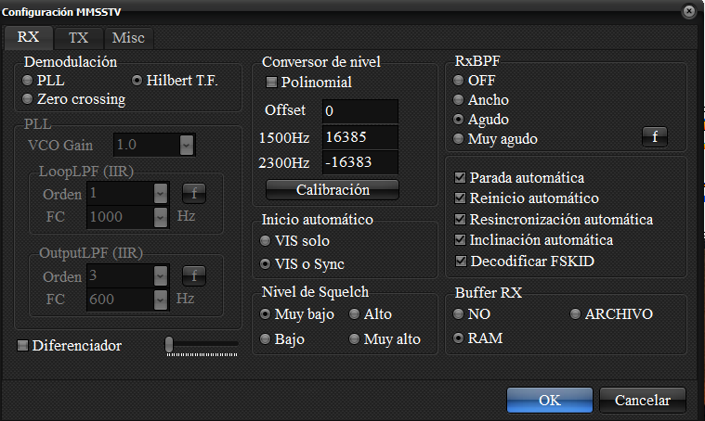Click the 1500Hz value field
This screenshot has height=421, width=705.
point(359,137)
